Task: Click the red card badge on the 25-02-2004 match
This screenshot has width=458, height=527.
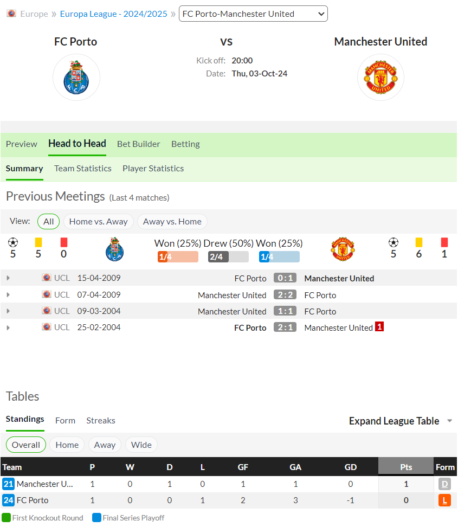Action: coord(379,327)
